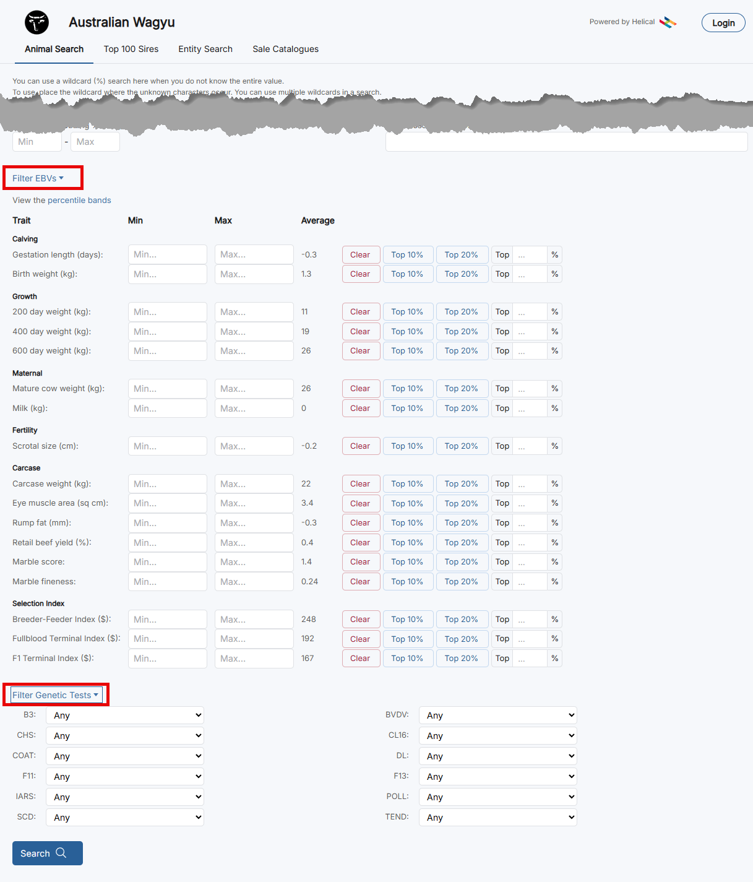Clear the Birth weight filter
Screen dimensions: 753x882
[360, 274]
